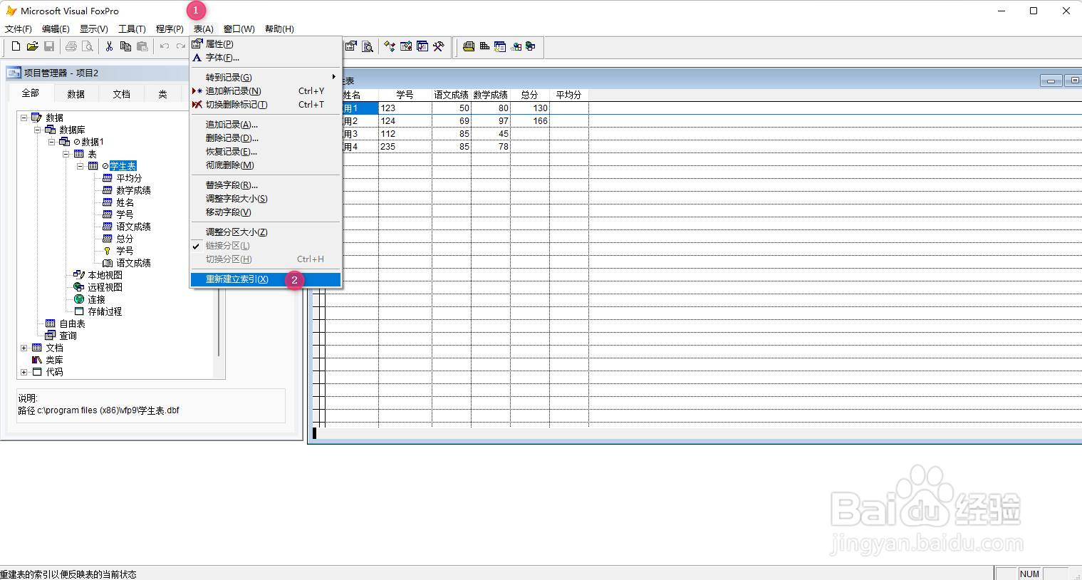1082x580 pixels.
Task: Click the Properties icon in the table menu
Action: pos(197,43)
